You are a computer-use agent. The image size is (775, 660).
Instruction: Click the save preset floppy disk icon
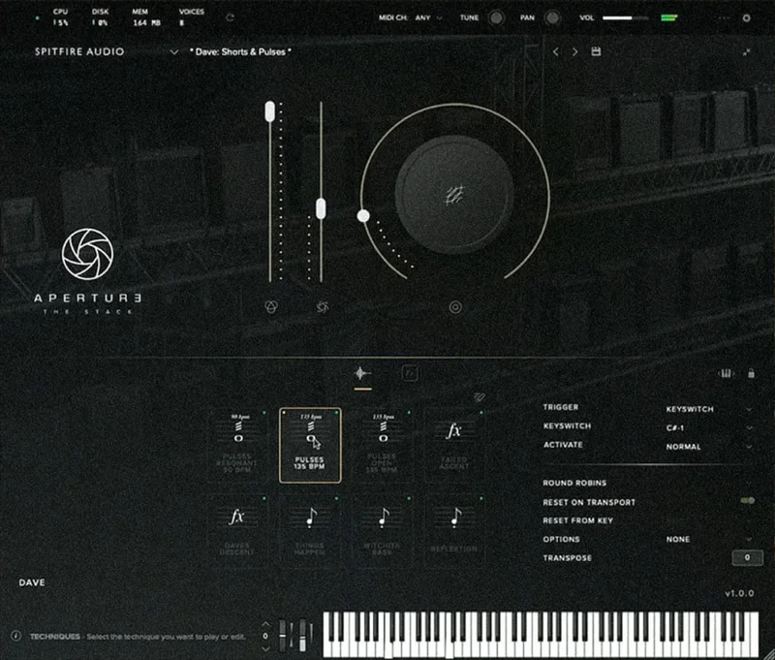596,51
